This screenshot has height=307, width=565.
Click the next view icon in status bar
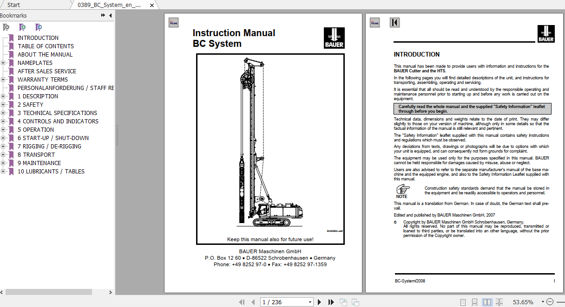(355, 302)
